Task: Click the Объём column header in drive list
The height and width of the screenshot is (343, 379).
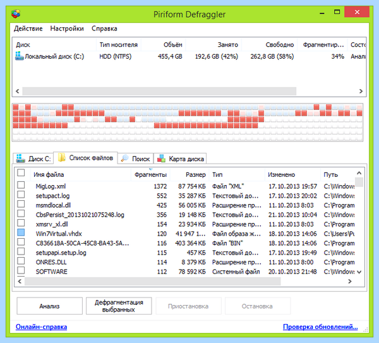Action: tap(163, 45)
